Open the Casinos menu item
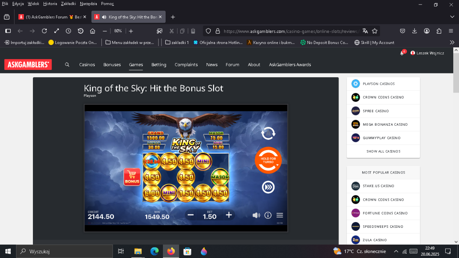The width and height of the screenshot is (459, 258). coord(87,65)
